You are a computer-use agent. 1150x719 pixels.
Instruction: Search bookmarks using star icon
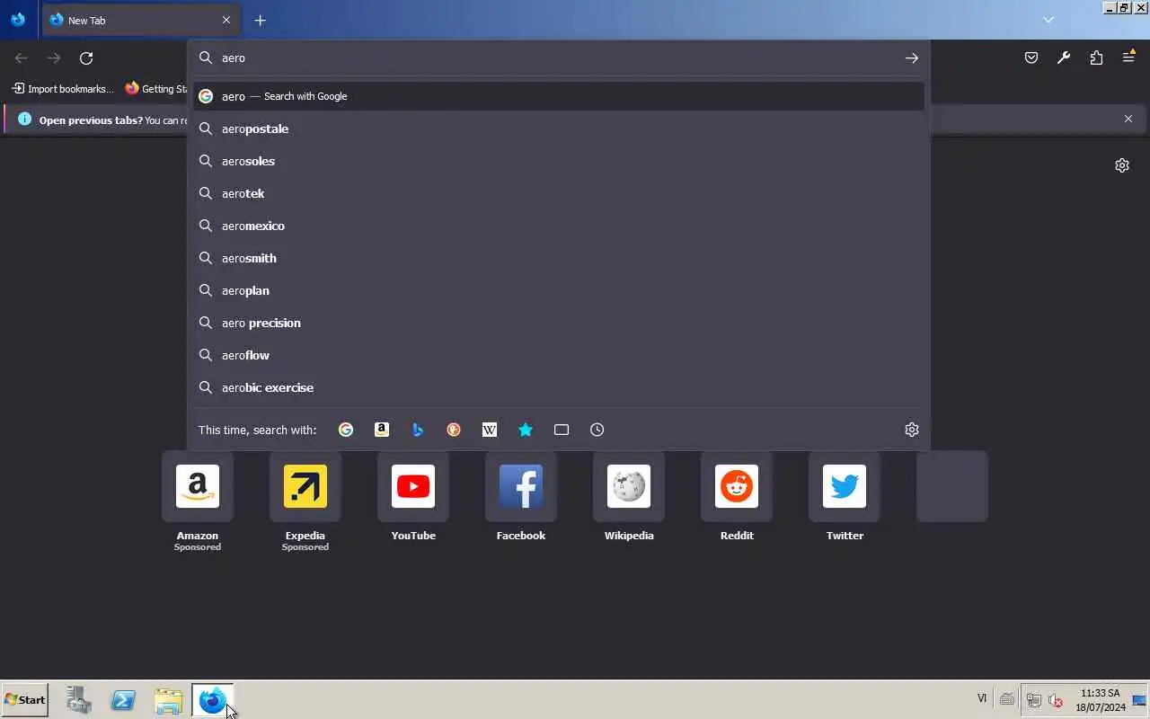point(526,430)
